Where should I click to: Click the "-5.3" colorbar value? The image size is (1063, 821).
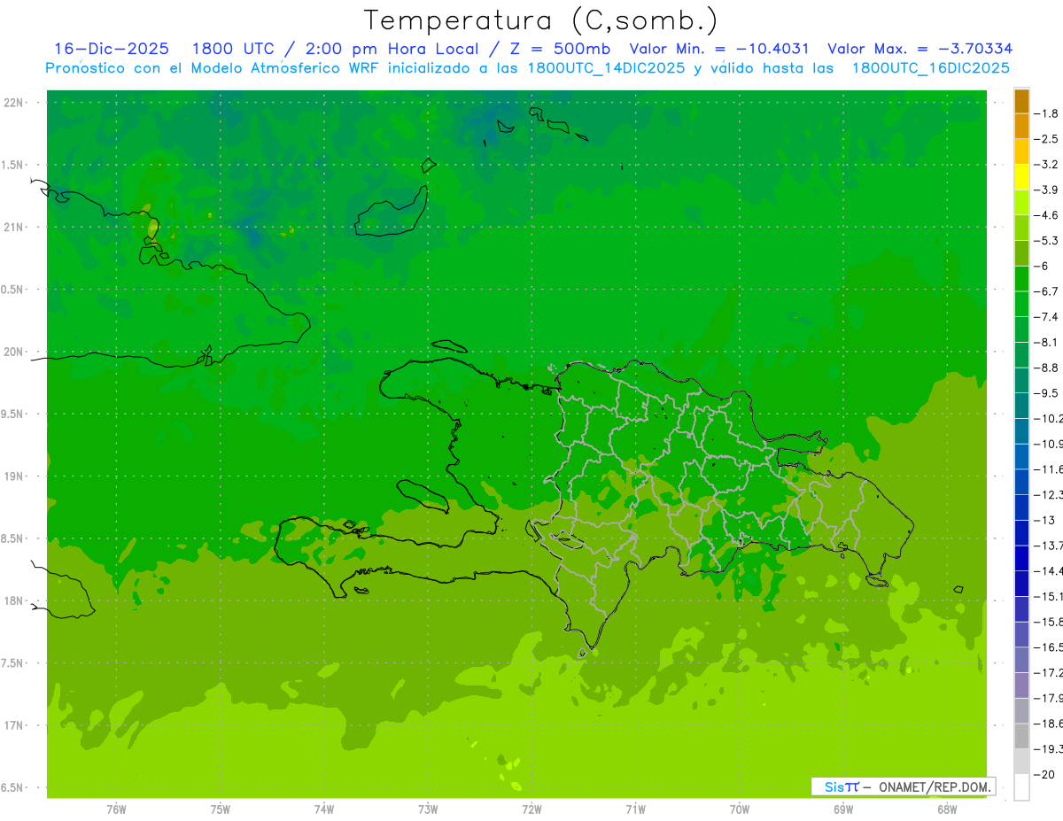(x=1046, y=240)
